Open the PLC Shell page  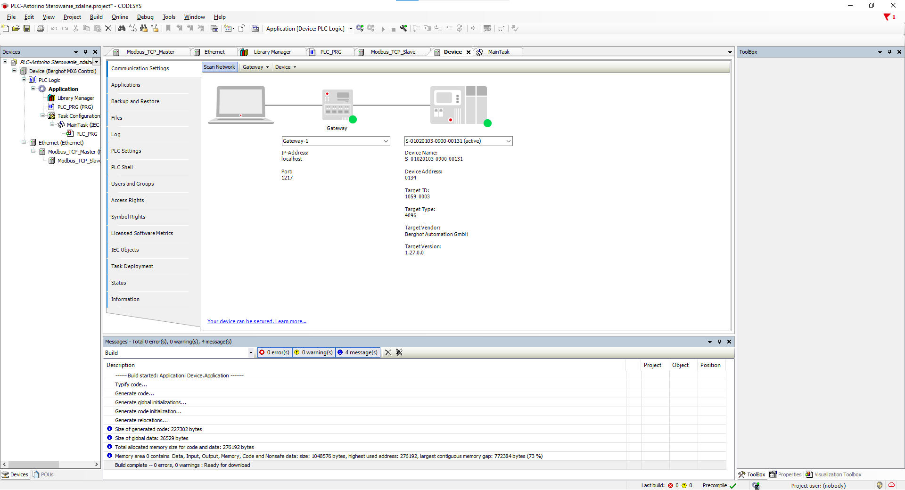[x=122, y=167]
